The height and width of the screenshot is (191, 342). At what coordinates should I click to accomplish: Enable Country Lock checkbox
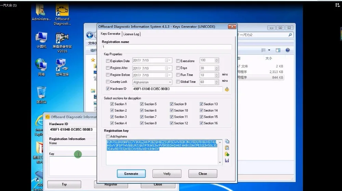pyautogui.click(x=108, y=82)
